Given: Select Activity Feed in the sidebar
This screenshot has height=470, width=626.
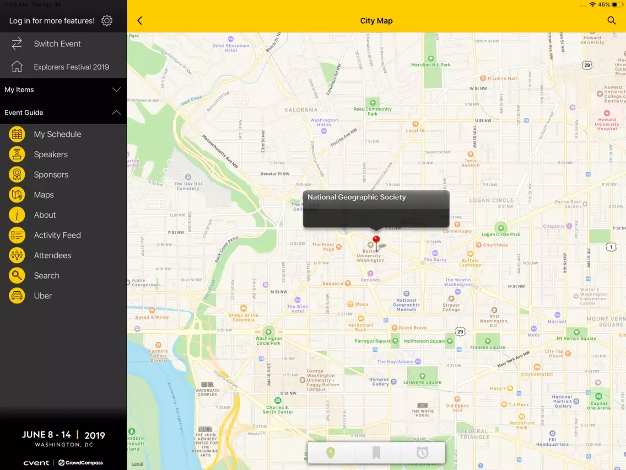Looking at the screenshot, I should point(63,235).
